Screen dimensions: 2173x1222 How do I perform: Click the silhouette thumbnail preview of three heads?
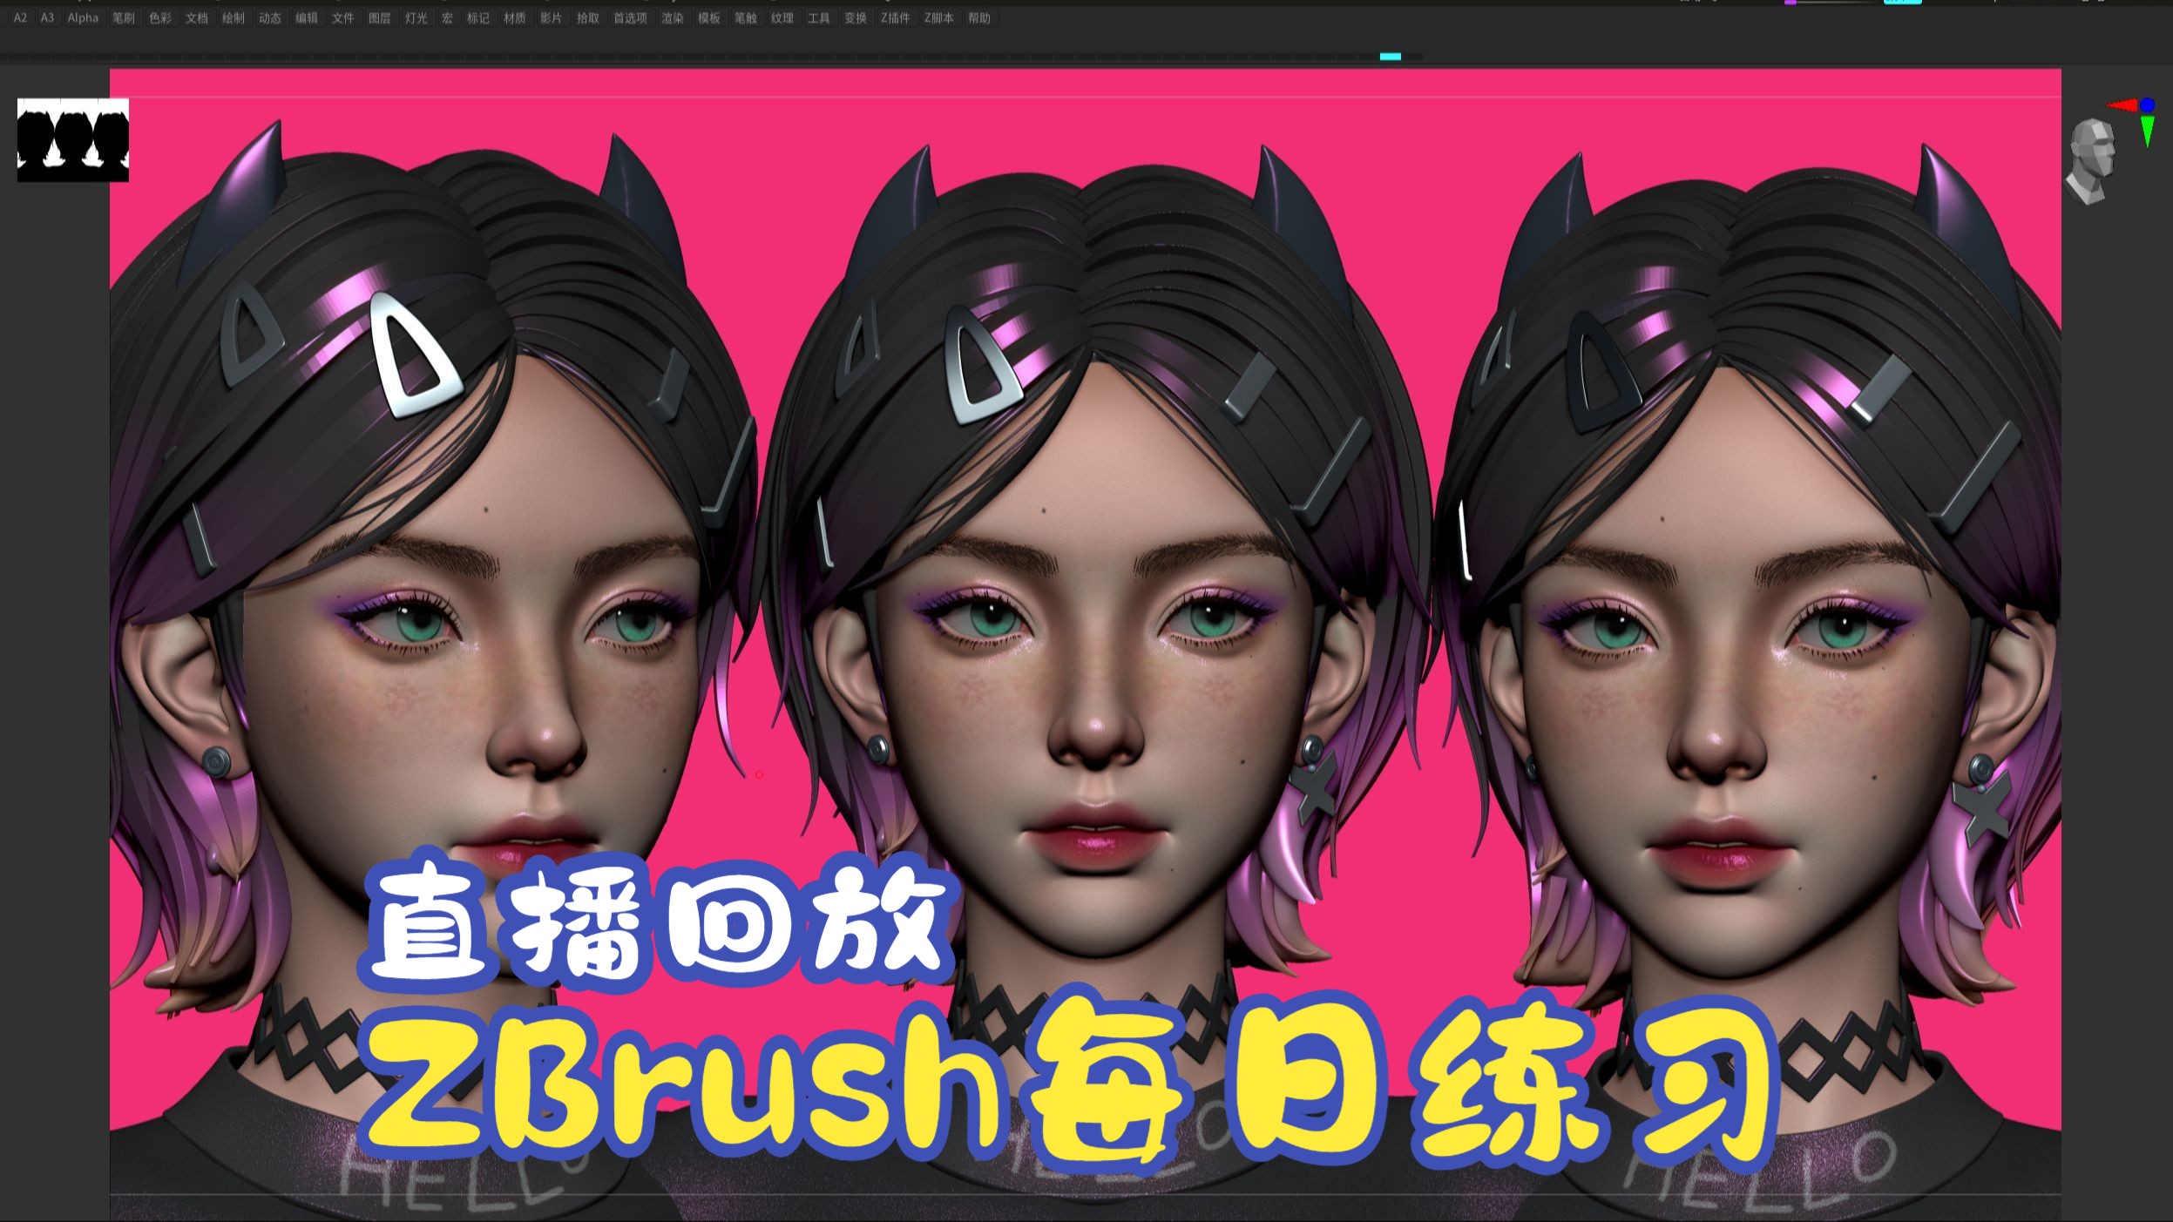pos(73,140)
